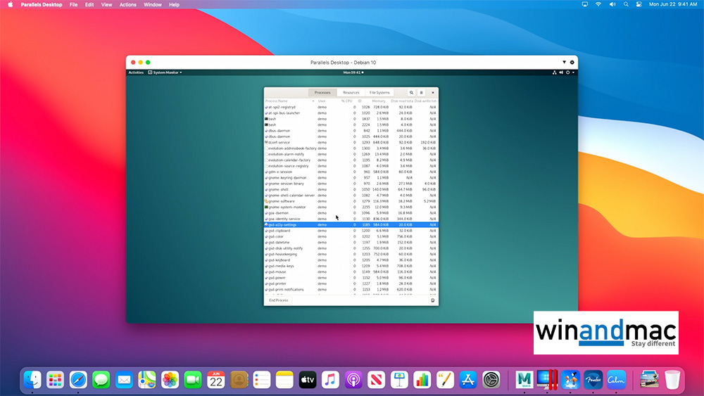Click the End Process button

tap(278, 300)
